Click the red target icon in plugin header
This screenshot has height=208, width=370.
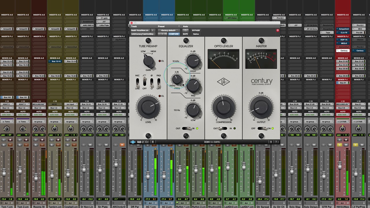pos(278,30)
